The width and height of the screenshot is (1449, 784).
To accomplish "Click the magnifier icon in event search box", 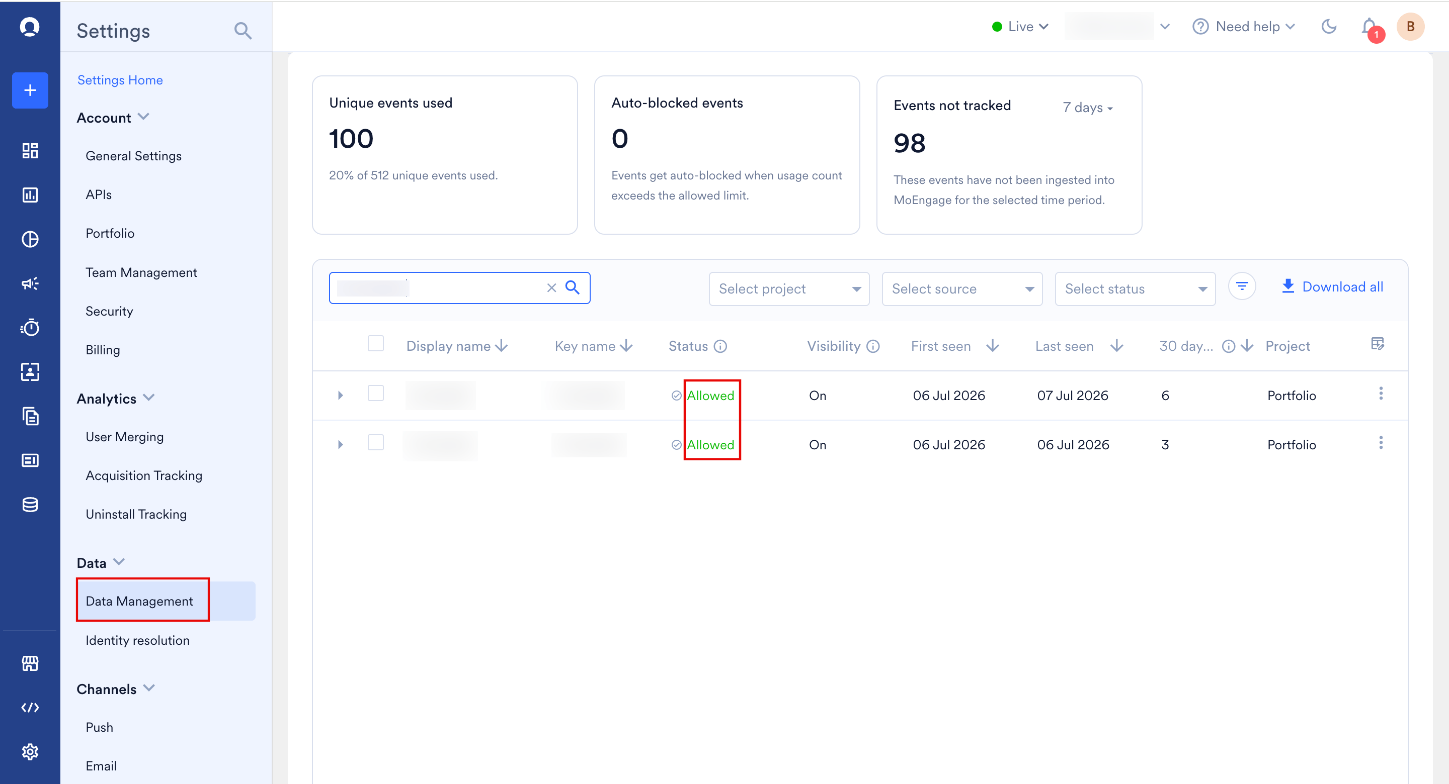I will 572,288.
